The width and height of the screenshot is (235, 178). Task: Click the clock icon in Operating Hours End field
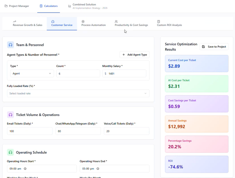(x=98, y=169)
